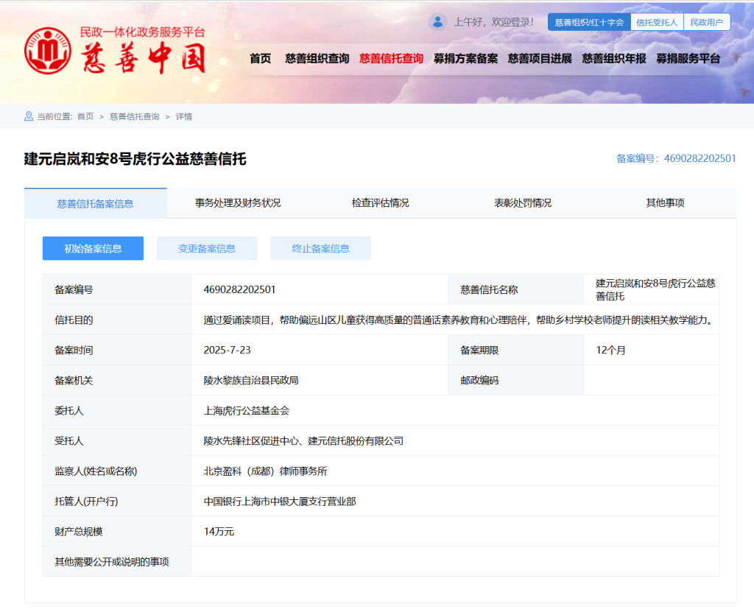Click the location pin icon beside 当前位置
The width and height of the screenshot is (754, 609).
tap(29, 116)
